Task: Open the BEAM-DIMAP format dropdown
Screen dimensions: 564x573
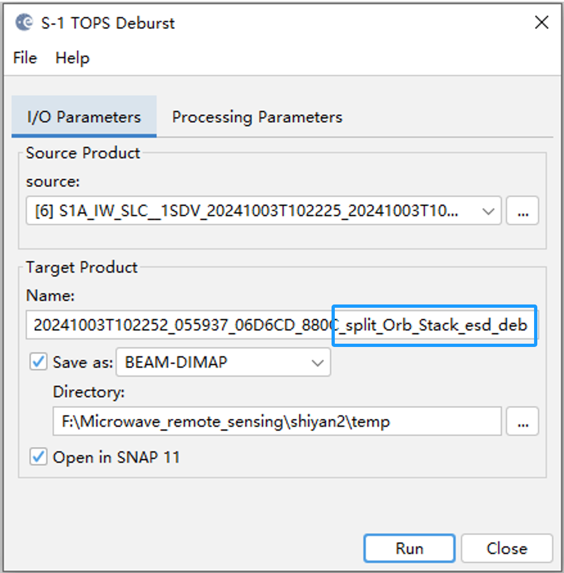Action: tap(223, 362)
